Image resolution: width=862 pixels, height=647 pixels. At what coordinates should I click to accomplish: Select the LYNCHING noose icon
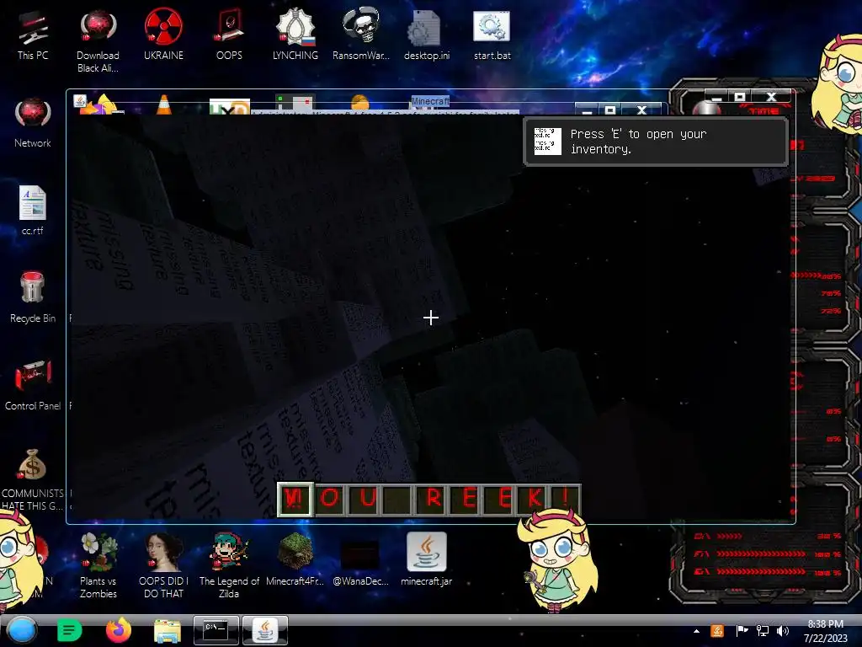295,35
